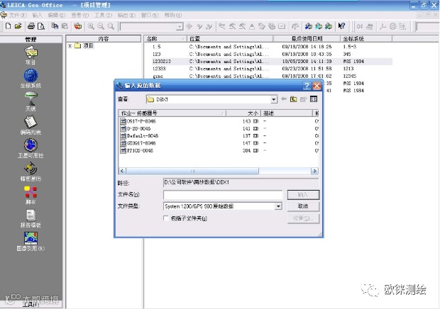The image size is (440, 309).
Task: Click the 设置 settings button in dialog
Action: [303, 218]
